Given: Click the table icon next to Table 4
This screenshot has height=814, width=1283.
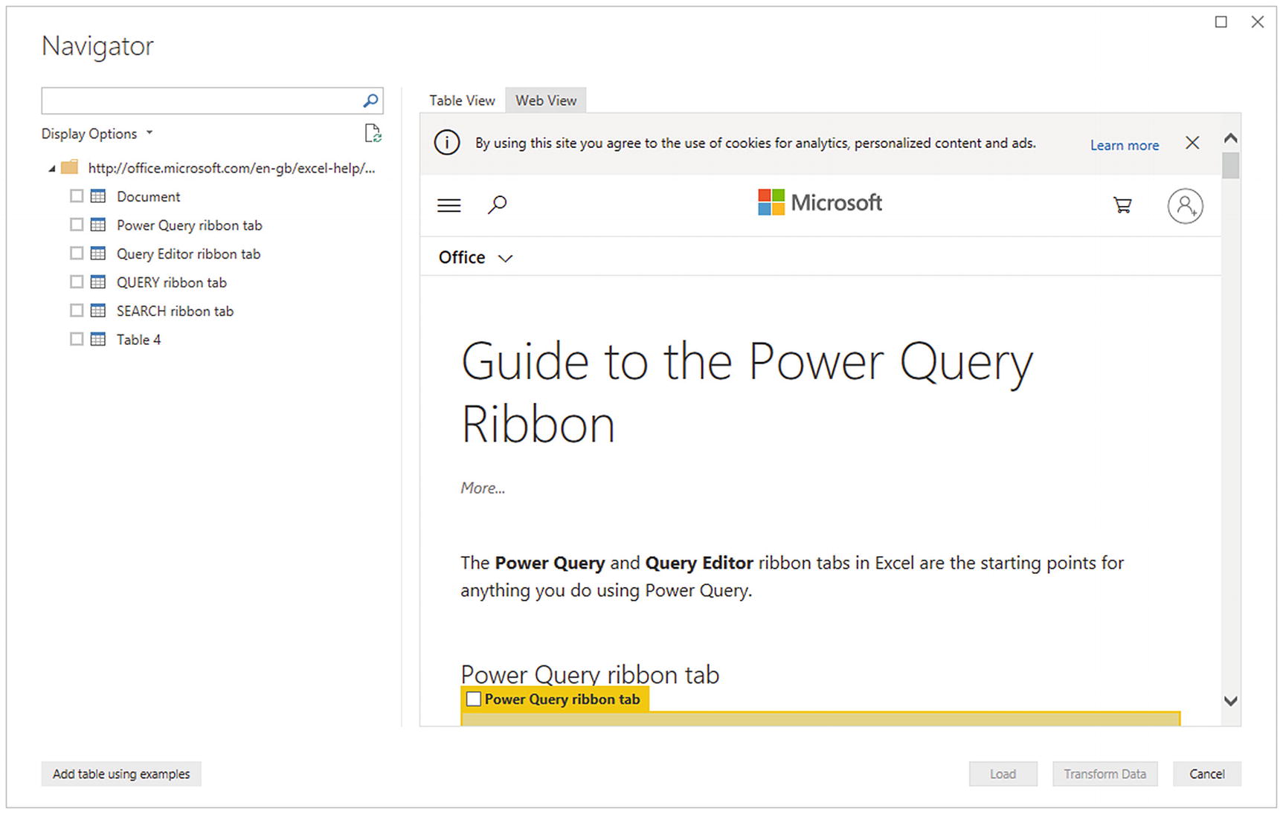Looking at the screenshot, I should [x=98, y=339].
